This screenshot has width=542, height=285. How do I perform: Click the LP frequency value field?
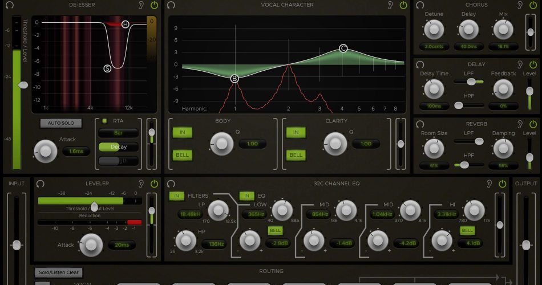coord(189,214)
